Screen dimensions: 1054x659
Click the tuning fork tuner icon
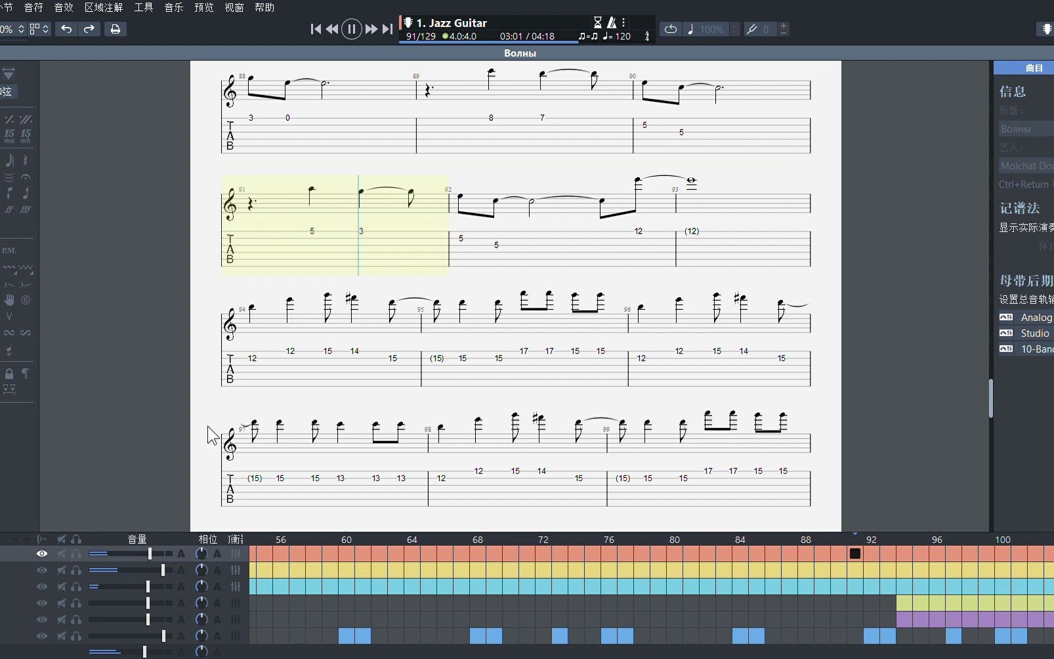[752, 29]
